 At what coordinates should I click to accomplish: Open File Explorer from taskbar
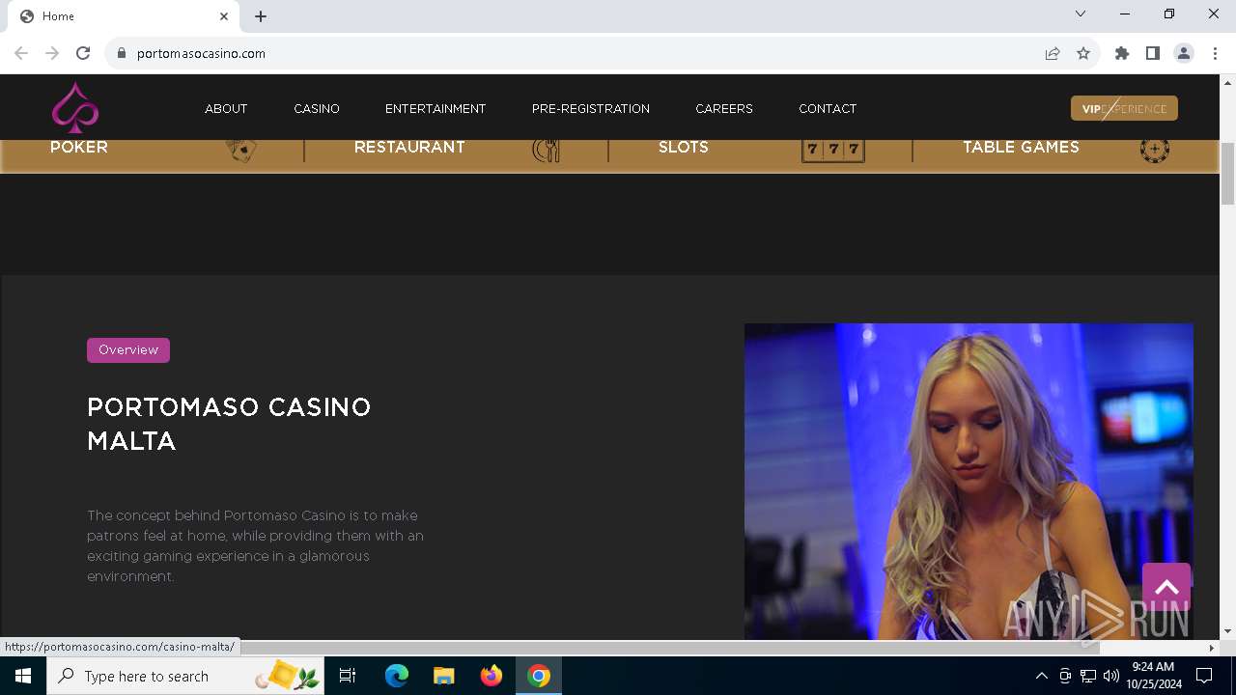point(443,676)
